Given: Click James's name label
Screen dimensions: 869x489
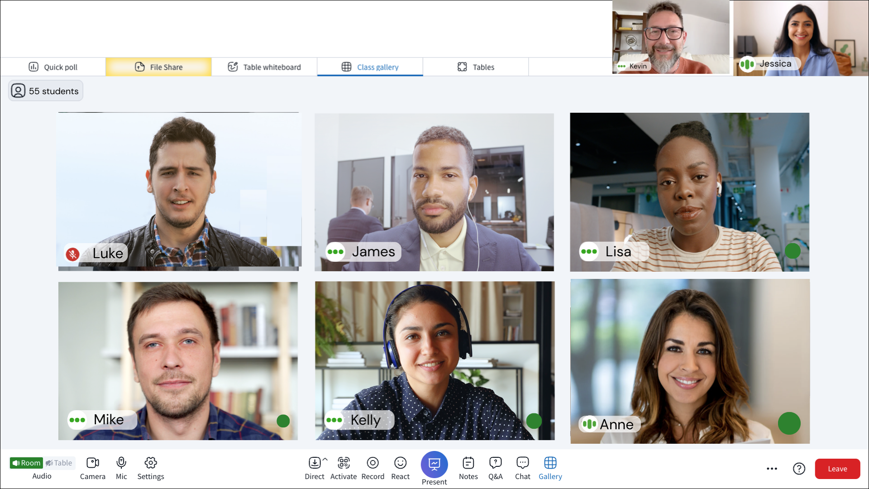Looking at the screenshot, I should [x=373, y=251].
